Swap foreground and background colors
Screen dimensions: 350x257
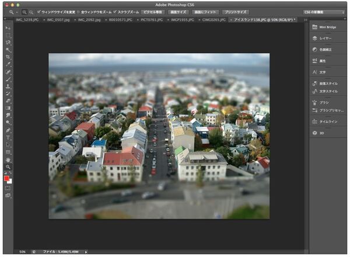coord(10,173)
